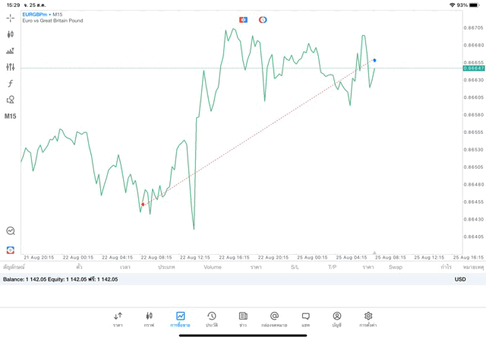Open chart settings sliders icon
Screen dimensions: 486x340
point(10,67)
